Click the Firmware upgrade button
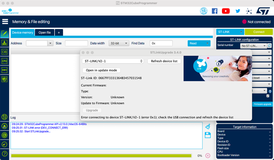 pyautogui.click(x=262, y=104)
